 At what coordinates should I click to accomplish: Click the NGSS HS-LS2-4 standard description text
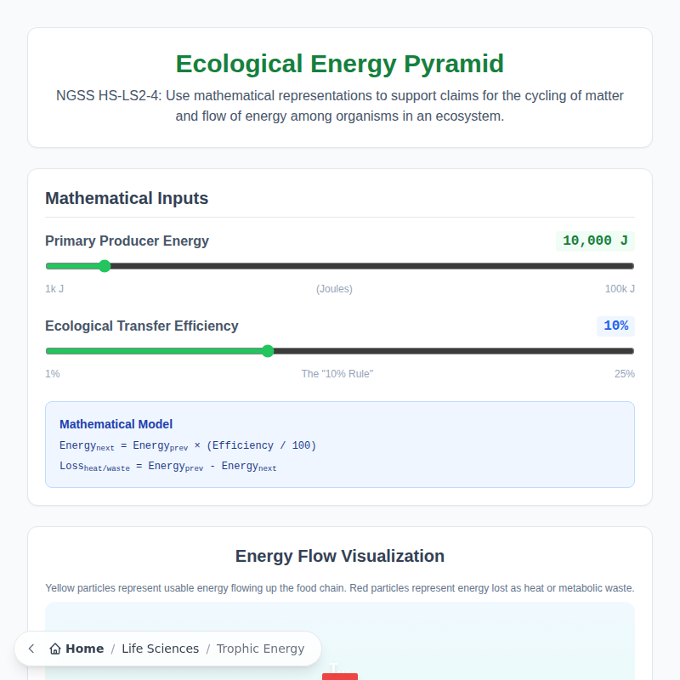click(x=340, y=105)
